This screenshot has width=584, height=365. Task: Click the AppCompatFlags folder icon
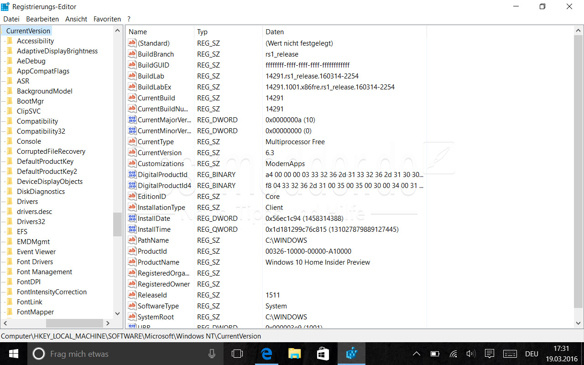click(x=10, y=71)
